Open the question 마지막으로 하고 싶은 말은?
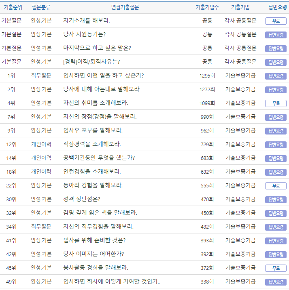This screenshot has height=290, width=289. (x=97, y=48)
